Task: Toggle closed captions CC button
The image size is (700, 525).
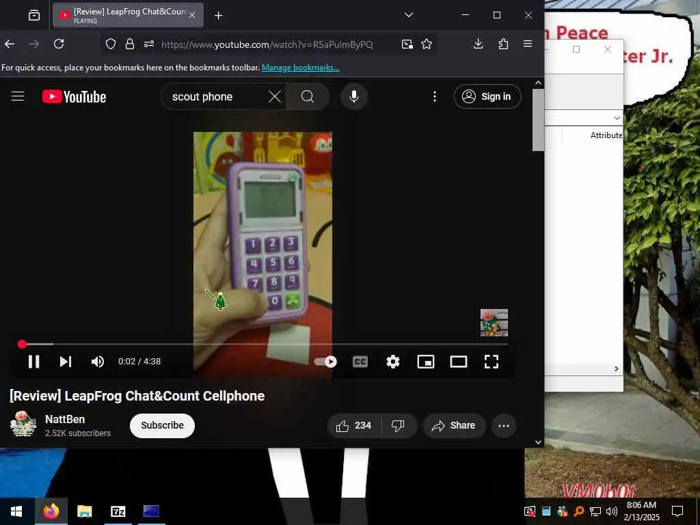Action: [360, 362]
